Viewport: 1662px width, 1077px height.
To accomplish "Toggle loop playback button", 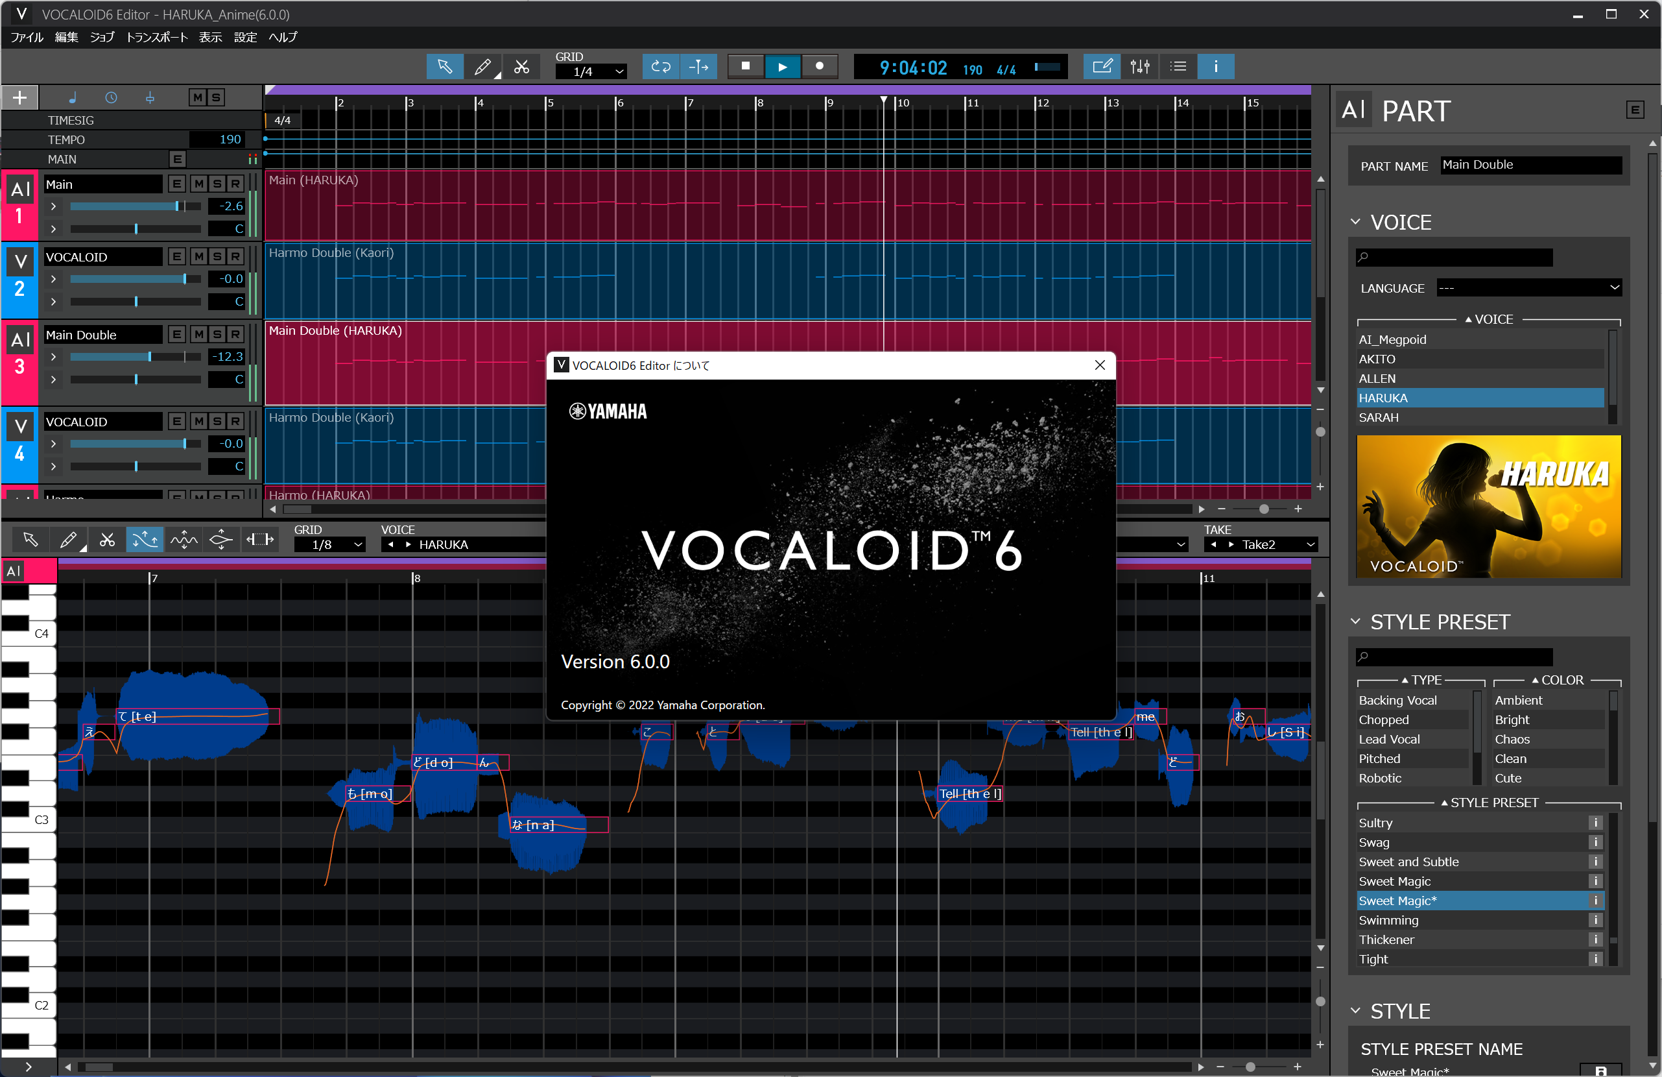I will click(661, 66).
